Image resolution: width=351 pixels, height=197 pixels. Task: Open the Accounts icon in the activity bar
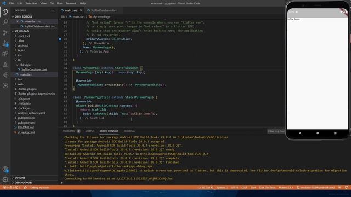pyautogui.click(x=5, y=169)
